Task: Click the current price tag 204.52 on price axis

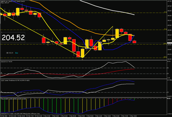Action: click(170, 43)
